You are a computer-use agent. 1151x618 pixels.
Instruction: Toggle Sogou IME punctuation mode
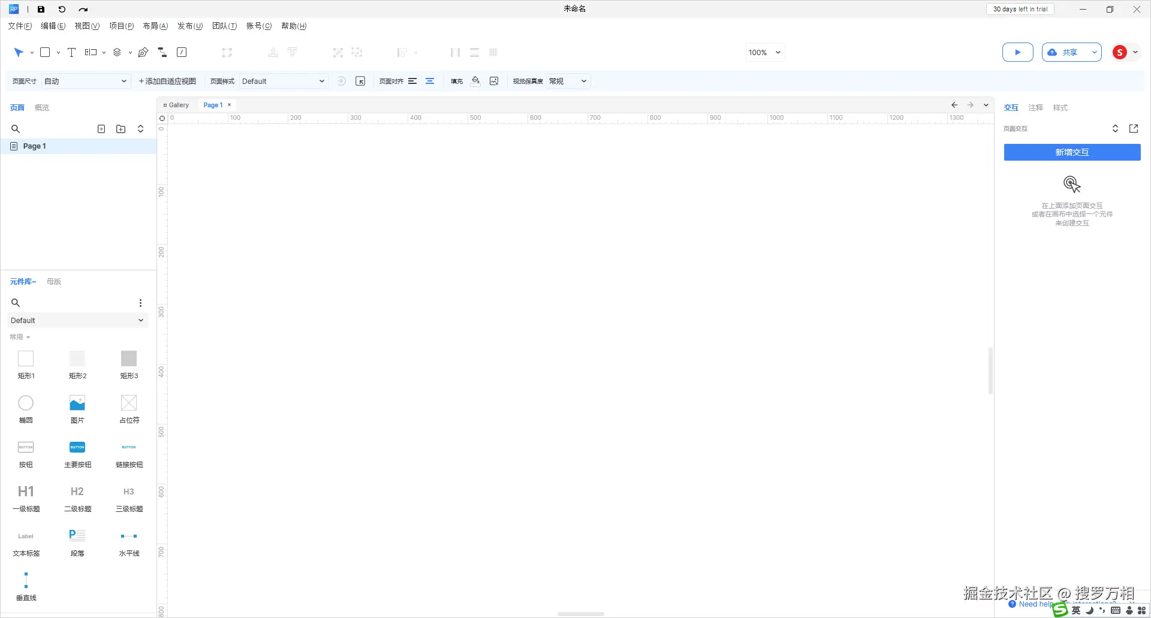coord(1102,610)
